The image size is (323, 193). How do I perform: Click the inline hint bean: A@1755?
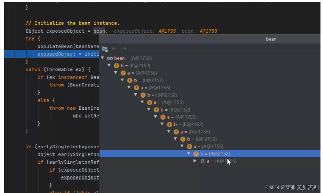pos(199,31)
